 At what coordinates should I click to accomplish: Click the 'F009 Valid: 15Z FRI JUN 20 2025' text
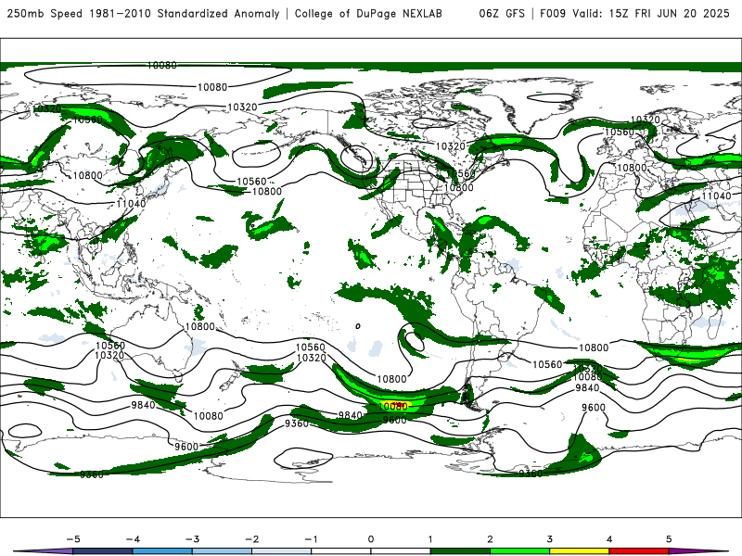click(x=634, y=14)
